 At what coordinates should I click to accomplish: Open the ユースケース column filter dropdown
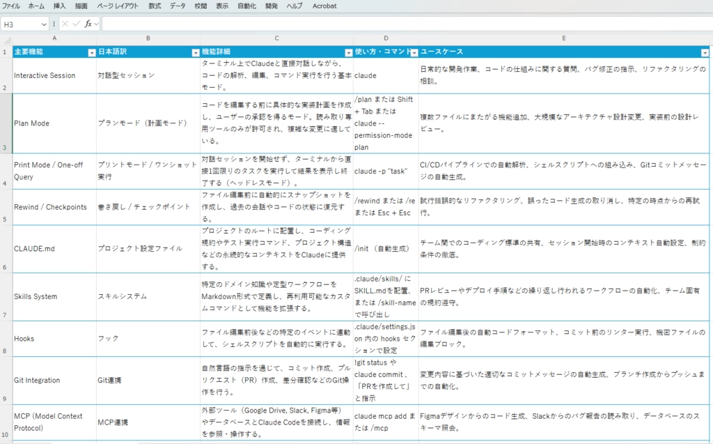(x=705, y=53)
